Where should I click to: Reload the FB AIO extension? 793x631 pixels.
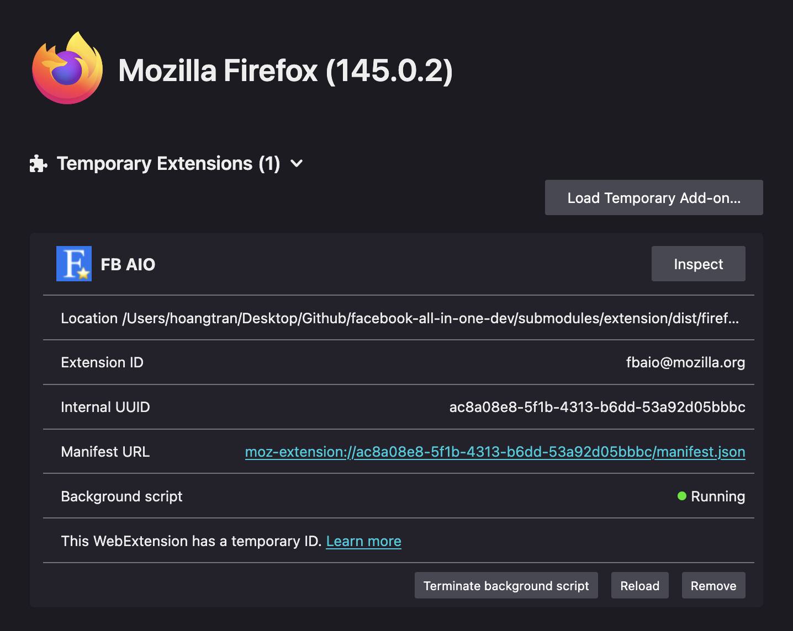[639, 586]
